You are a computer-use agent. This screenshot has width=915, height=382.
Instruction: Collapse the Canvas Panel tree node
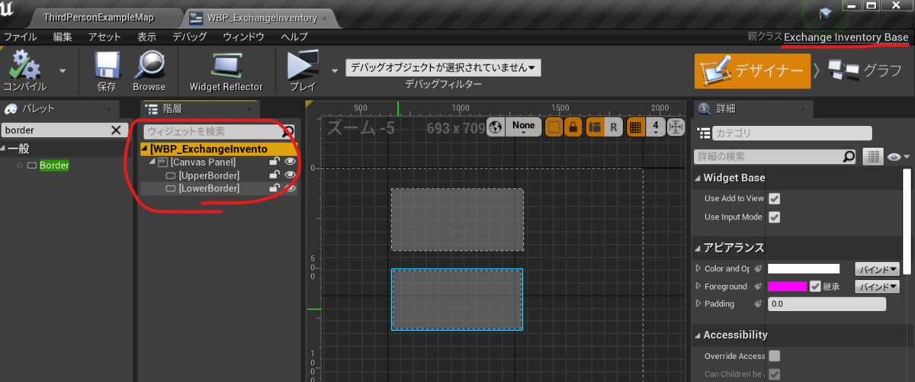(152, 162)
